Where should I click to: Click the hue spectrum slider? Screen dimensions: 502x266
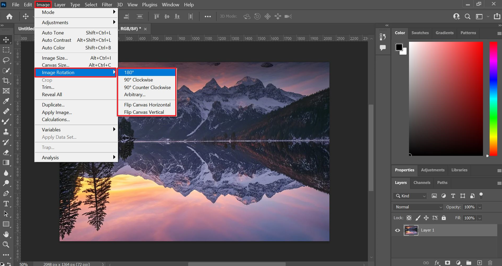[493, 99]
